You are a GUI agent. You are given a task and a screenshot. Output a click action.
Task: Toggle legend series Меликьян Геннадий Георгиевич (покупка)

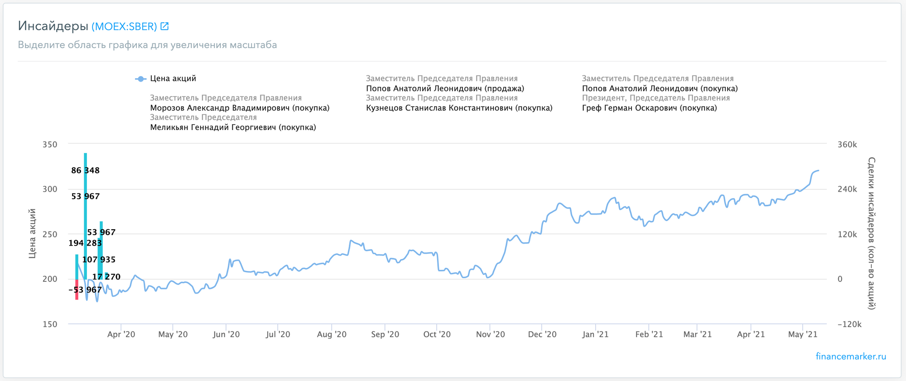[233, 127]
